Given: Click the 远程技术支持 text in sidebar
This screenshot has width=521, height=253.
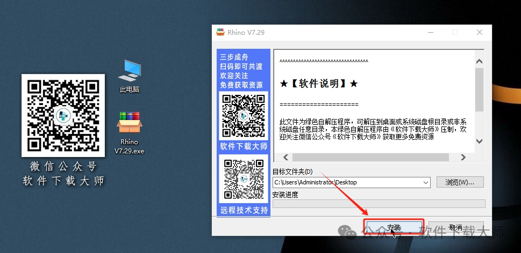Looking at the screenshot, I should point(244,210).
